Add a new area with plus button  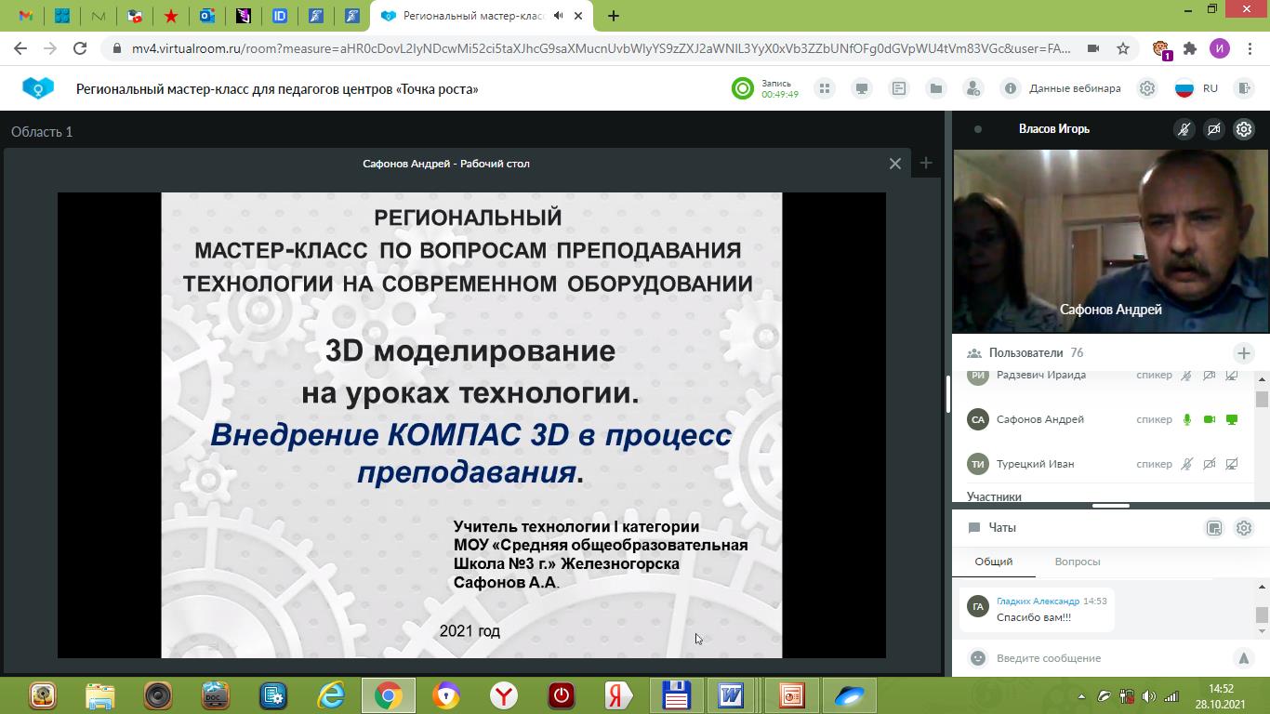925,163
